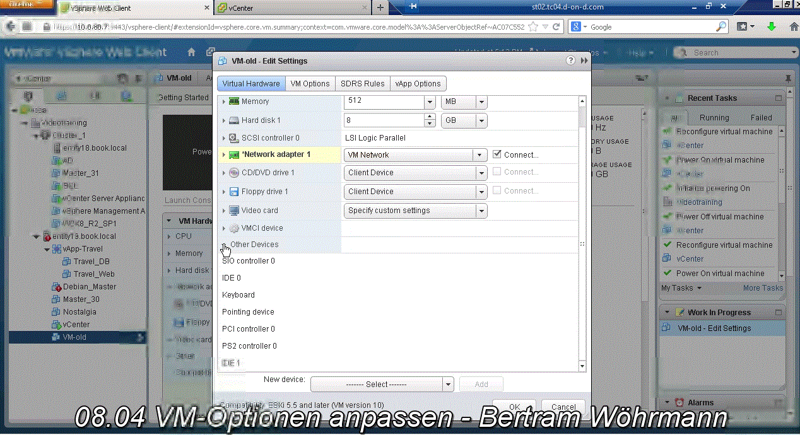Click the SCSI controller 0 icon
Image resolution: width=800 pixels, height=435 pixels.
(233, 138)
